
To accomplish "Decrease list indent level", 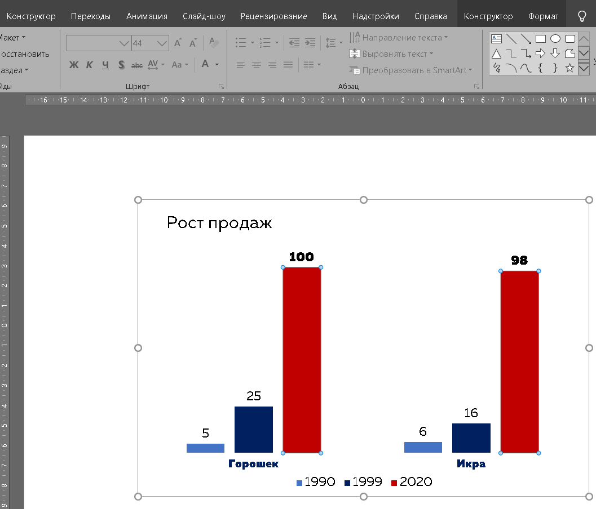I will 294,43.
